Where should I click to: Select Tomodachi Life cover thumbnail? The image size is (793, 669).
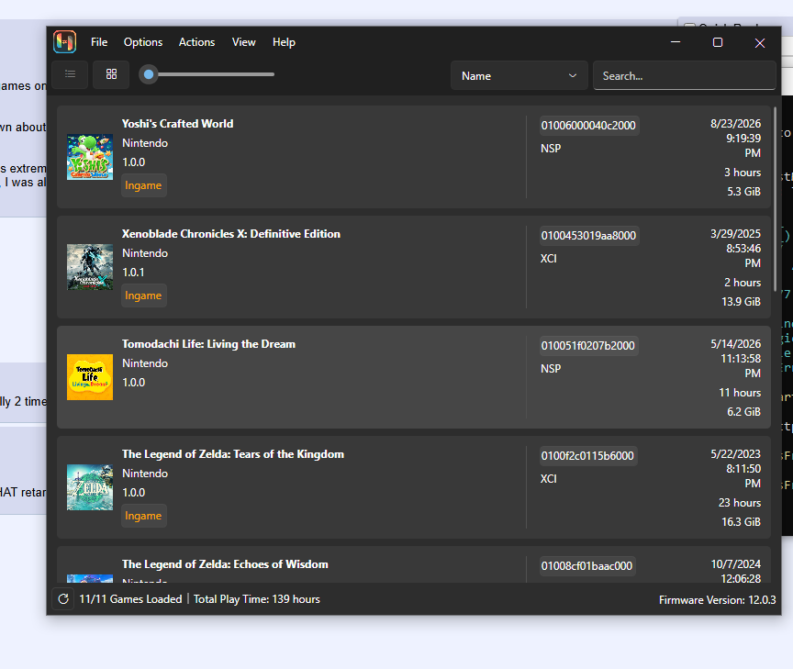coord(90,377)
